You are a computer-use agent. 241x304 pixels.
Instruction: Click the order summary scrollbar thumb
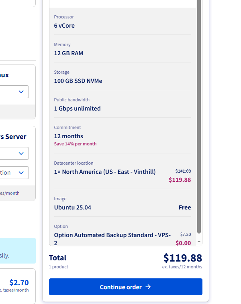[199, 116]
